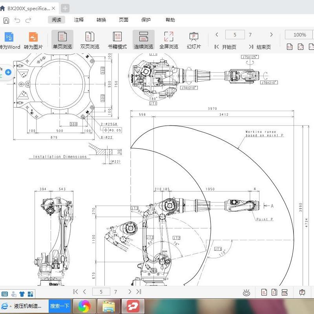This screenshot has height=314, width=314.
Task: Open the 帮助 menu
Action: pos(170,20)
